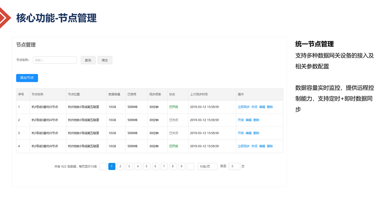Click the 节点管理 panel heading

[x=26, y=45]
